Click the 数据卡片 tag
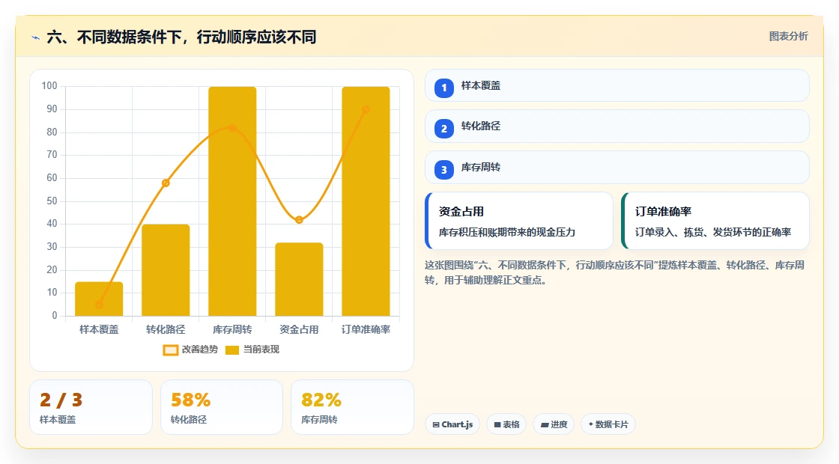 [608, 424]
